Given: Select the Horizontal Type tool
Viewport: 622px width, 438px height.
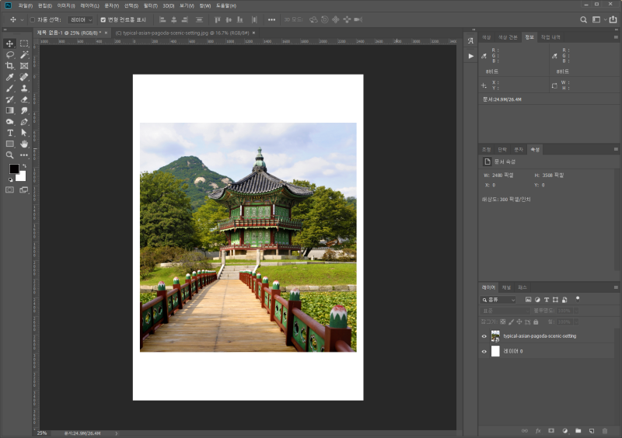Looking at the screenshot, I should click(x=10, y=133).
